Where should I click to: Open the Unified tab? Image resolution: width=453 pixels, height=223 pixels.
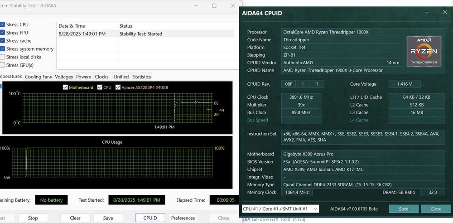(121, 77)
